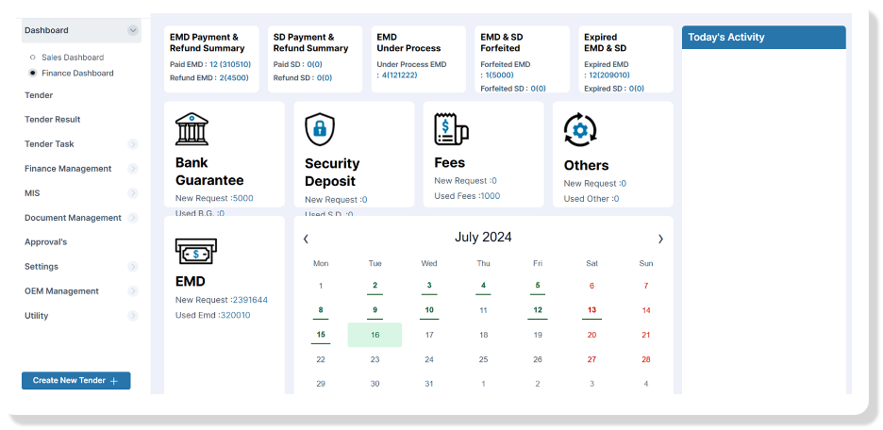
Task: Click the EMD New Request 2391644 link
Action: [249, 300]
